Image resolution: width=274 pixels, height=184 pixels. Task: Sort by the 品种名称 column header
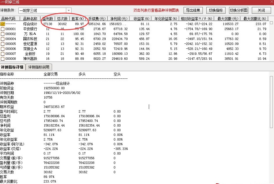30,19
